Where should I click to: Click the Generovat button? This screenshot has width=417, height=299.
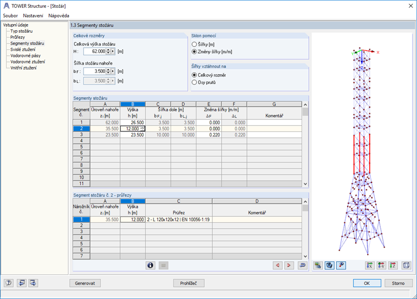[85, 283]
